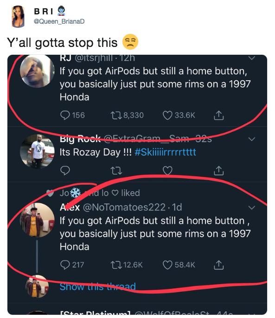The image size is (275, 318).
Task: Like Alex's tweet with 58.4K likes
Action: click(x=167, y=265)
